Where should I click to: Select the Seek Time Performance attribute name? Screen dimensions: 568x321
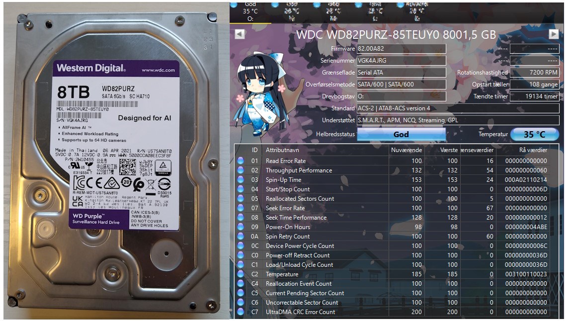[x=296, y=217]
